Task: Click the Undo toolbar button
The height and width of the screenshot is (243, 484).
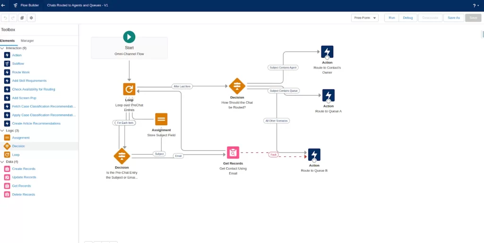Action: 5,18
